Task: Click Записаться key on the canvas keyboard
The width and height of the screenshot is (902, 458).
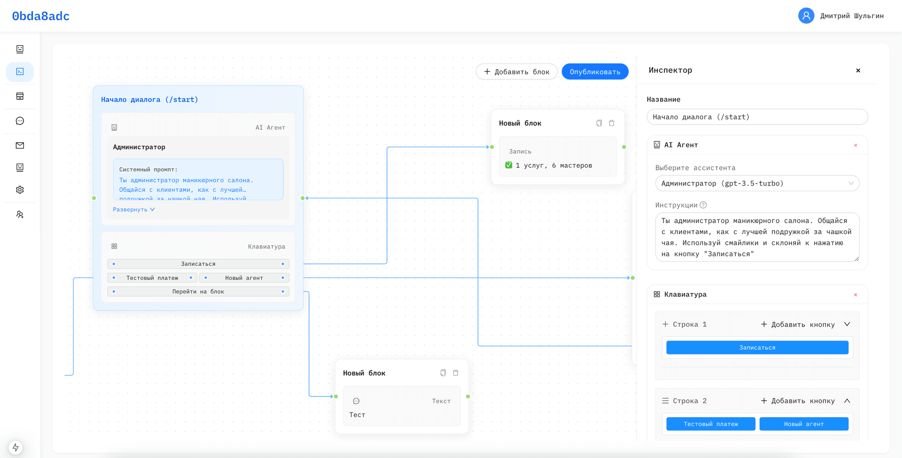Action: (198, 264)
